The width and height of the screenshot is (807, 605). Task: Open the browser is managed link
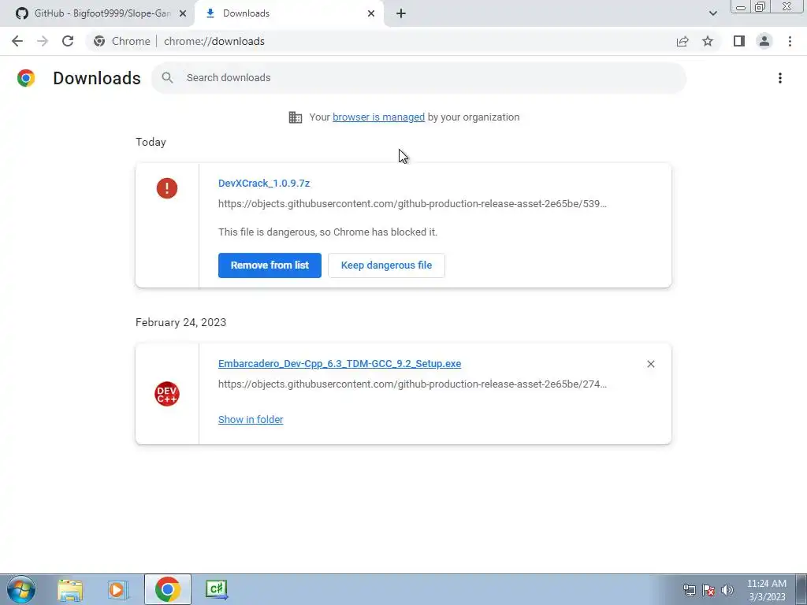click(x=379, y=117)
